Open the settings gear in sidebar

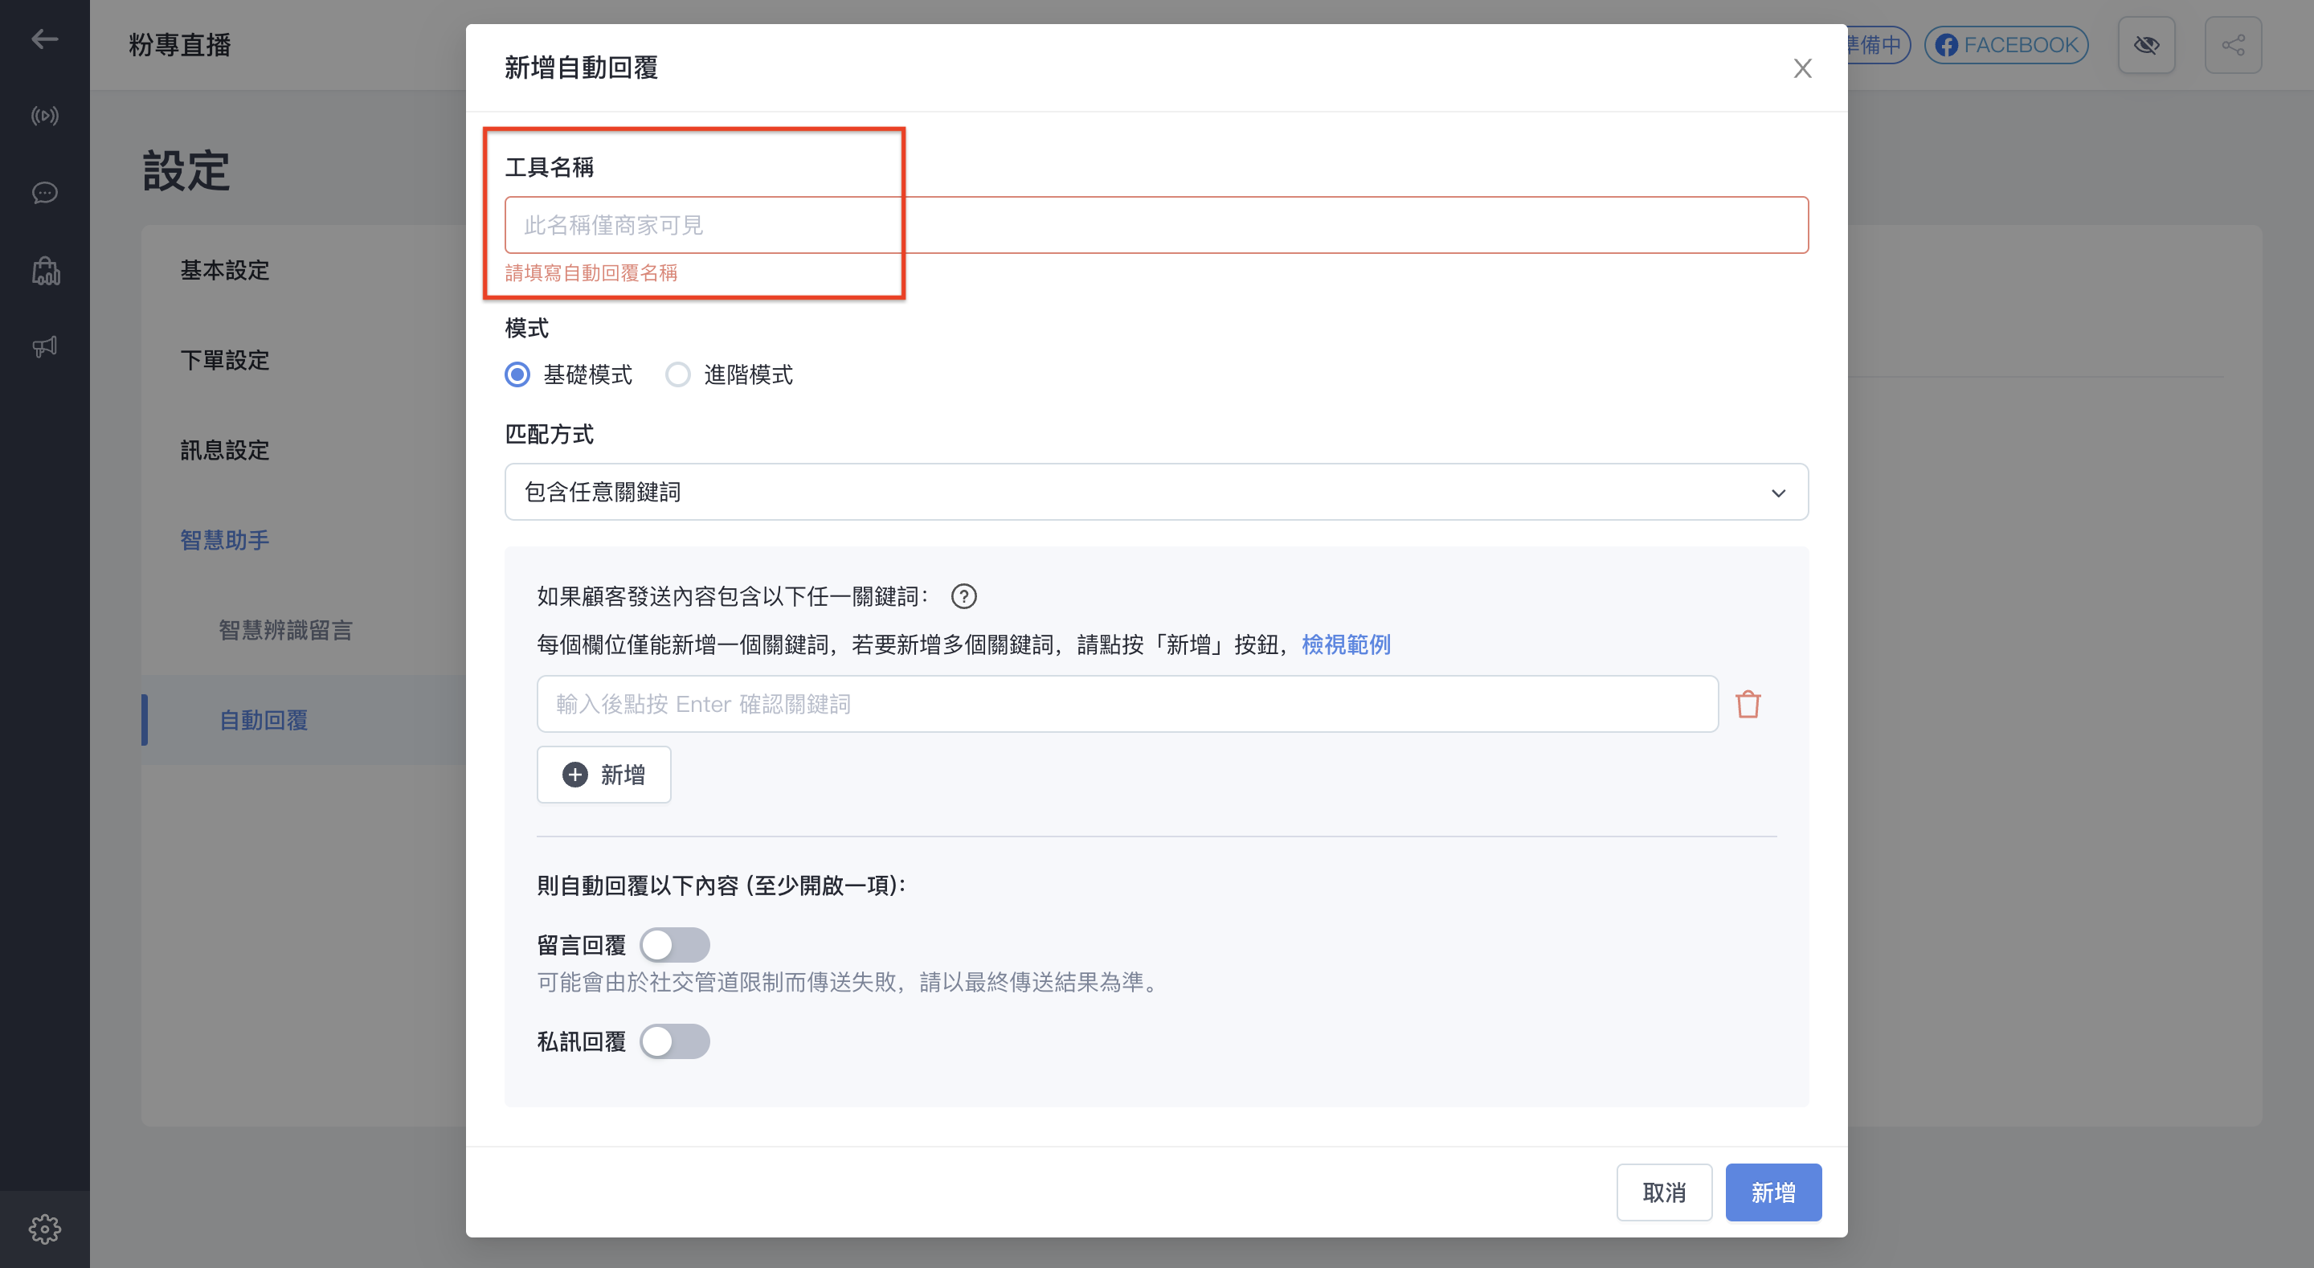(44, 1229)
